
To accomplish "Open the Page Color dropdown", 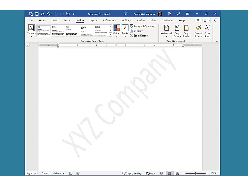I will (x=177, y=30).
